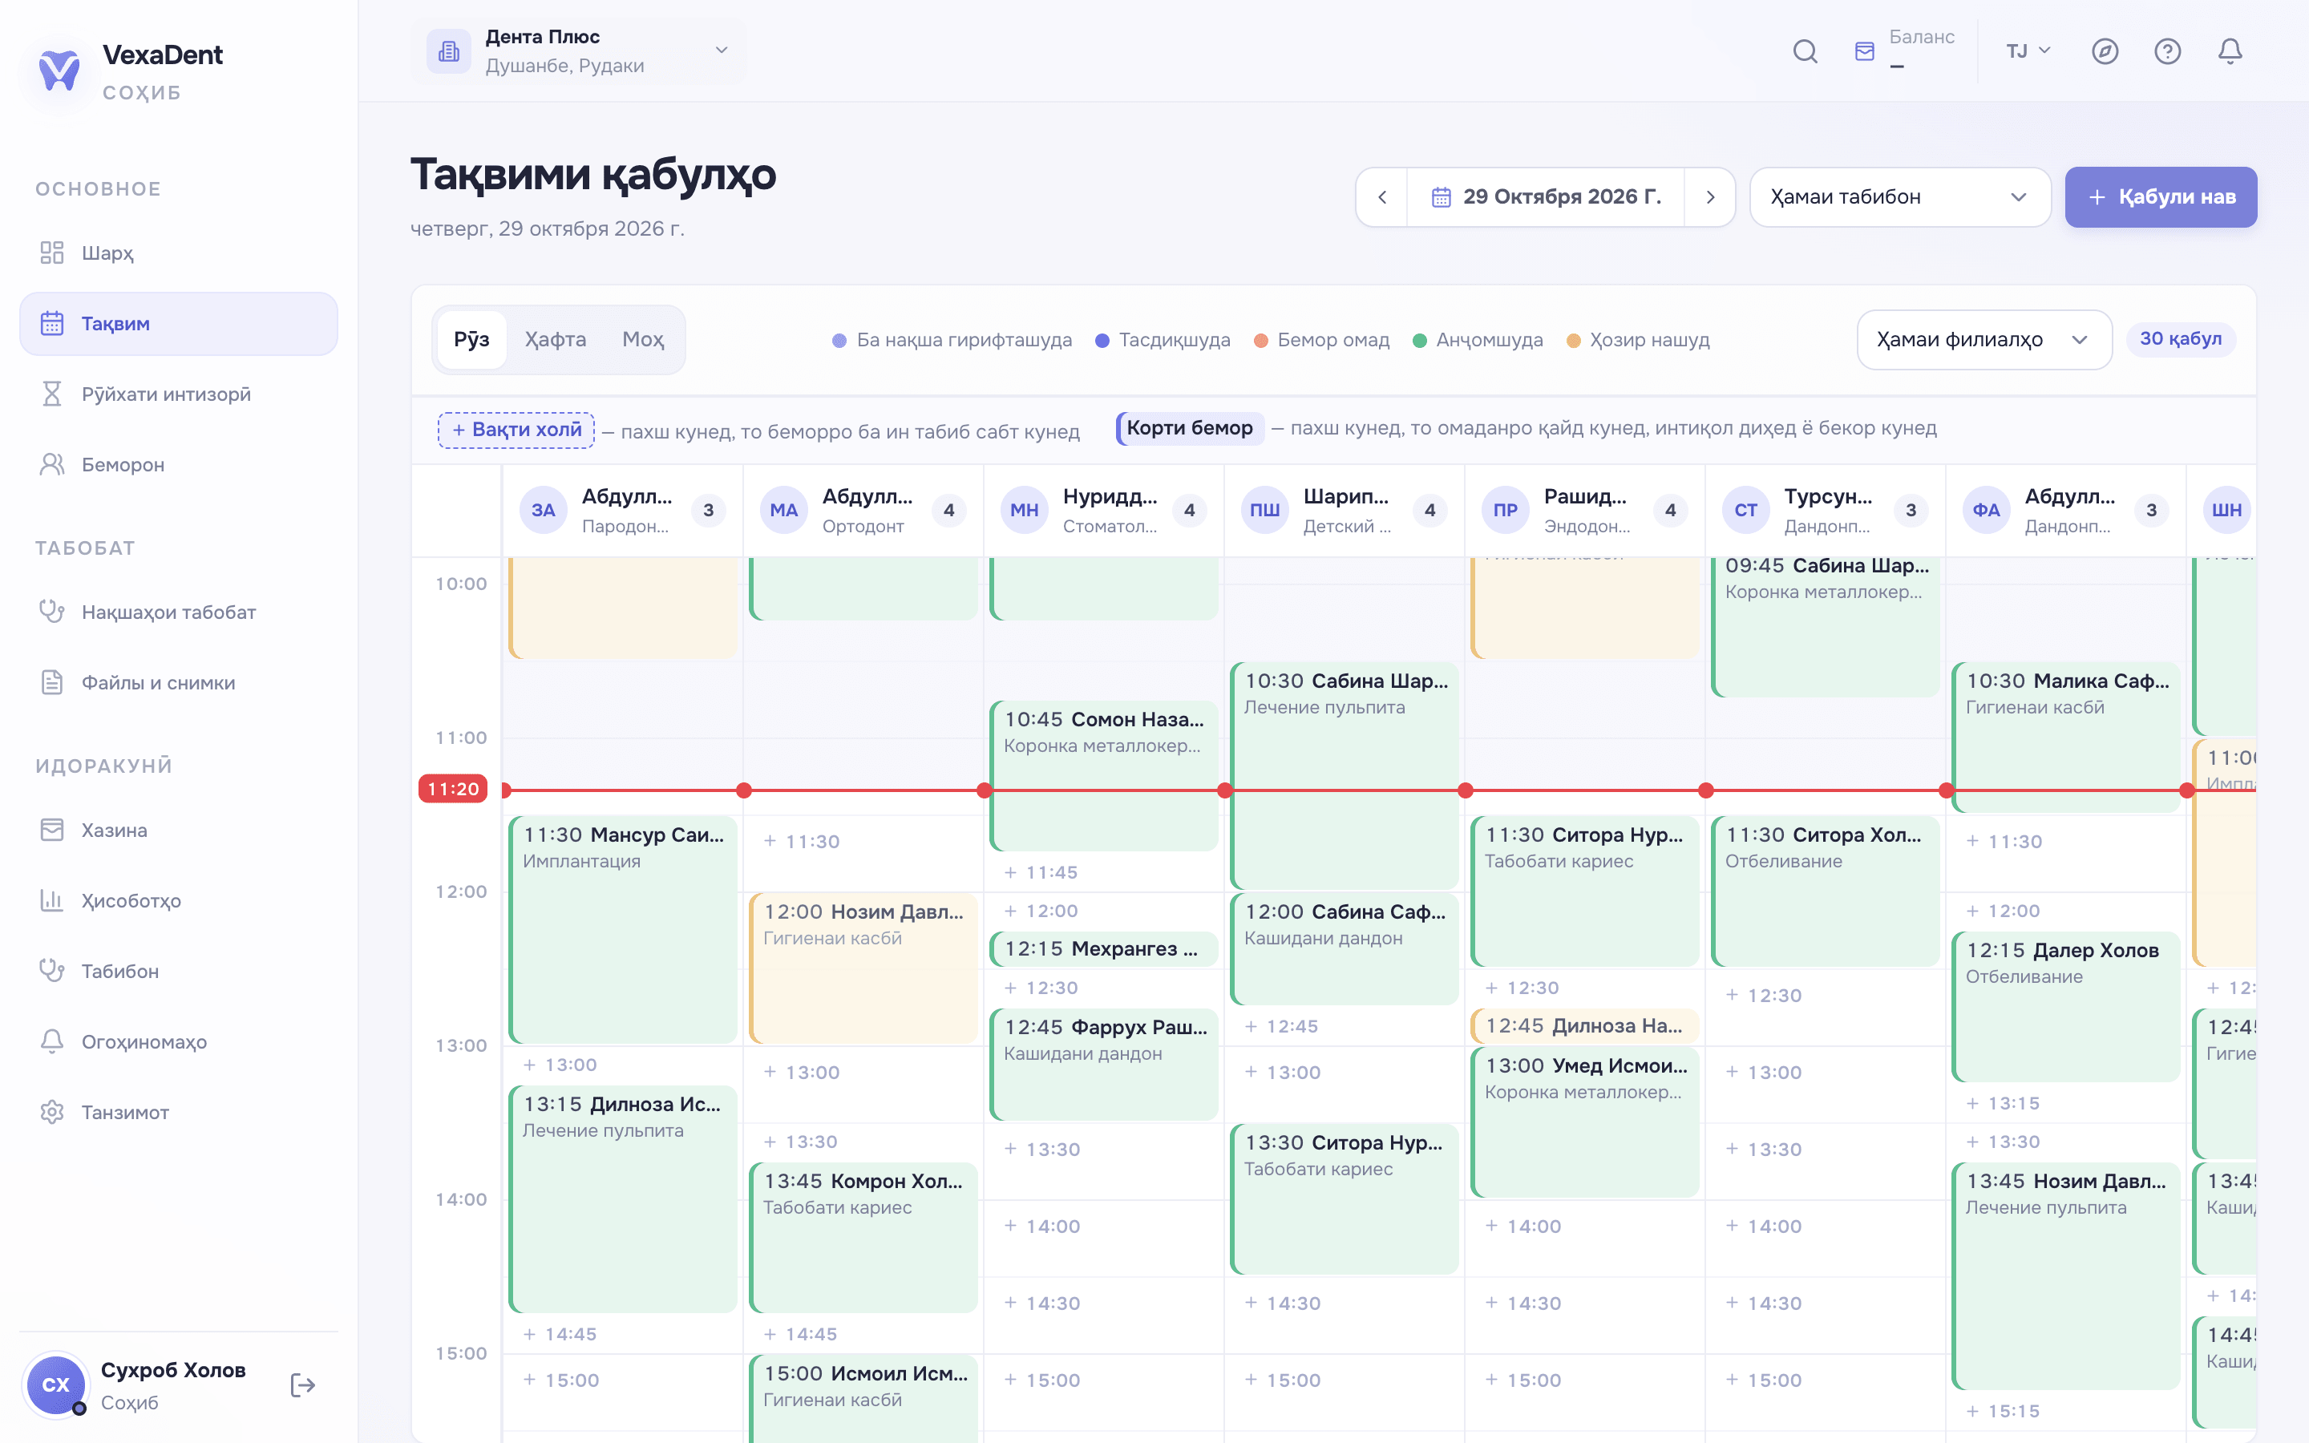Expand the Дента Плюс clinic selector
The width and height of the screenshot is (2309, 1443).
(578, 51)
